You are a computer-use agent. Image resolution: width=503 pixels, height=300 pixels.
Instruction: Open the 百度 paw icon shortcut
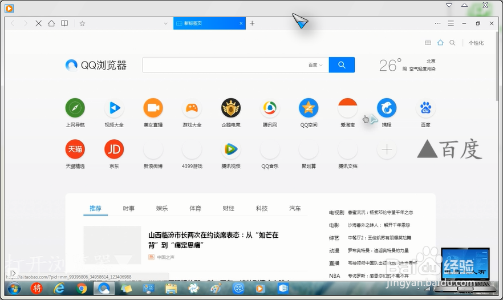click(x=425, y=108)
